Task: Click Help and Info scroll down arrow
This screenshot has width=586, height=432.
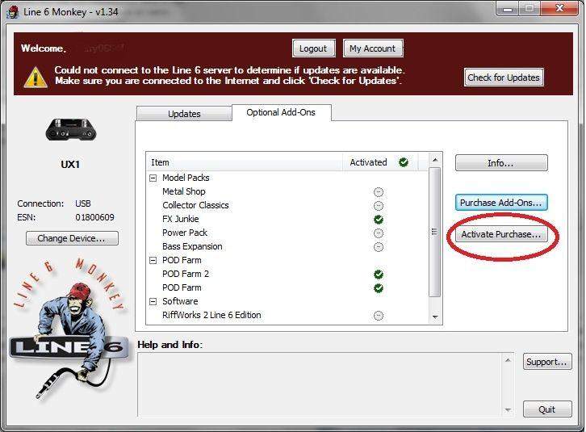Action: tap(508, 409)
